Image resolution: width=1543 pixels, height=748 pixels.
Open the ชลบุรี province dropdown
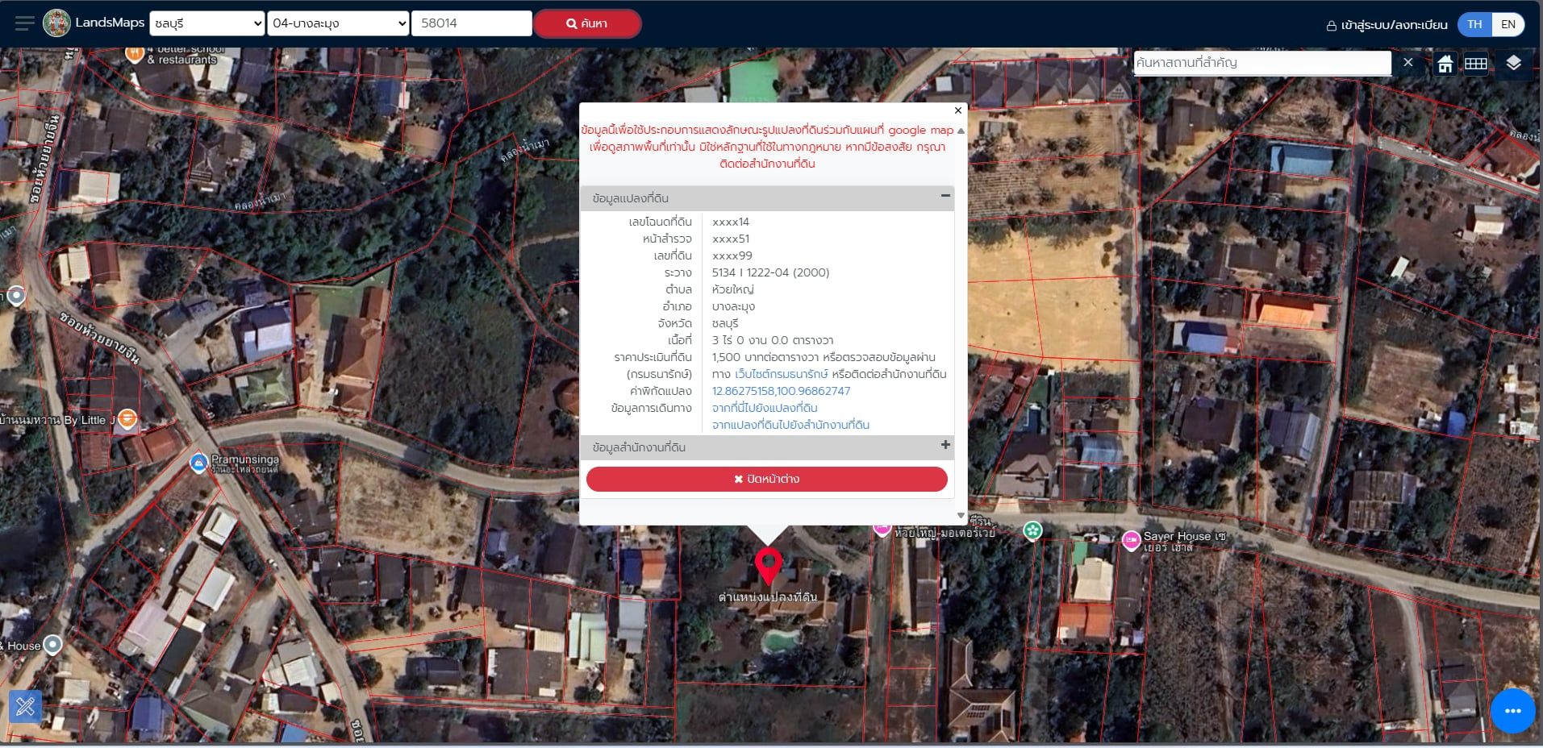(x=206, y=23)
